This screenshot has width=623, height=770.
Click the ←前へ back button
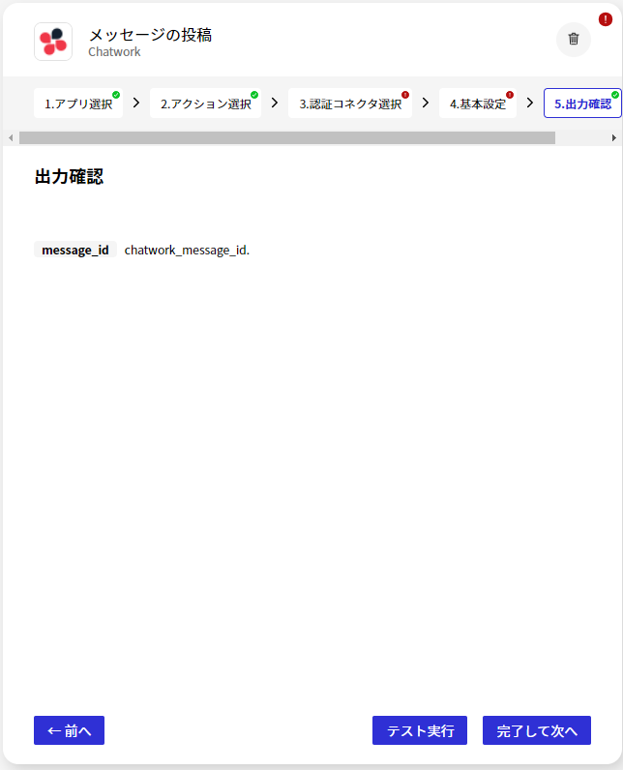pos(70,730)
